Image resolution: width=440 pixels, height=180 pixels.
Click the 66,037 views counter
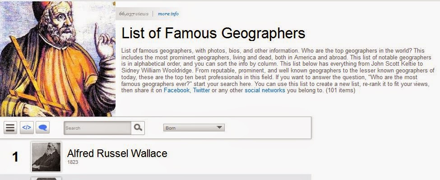[x=134, y=13]
